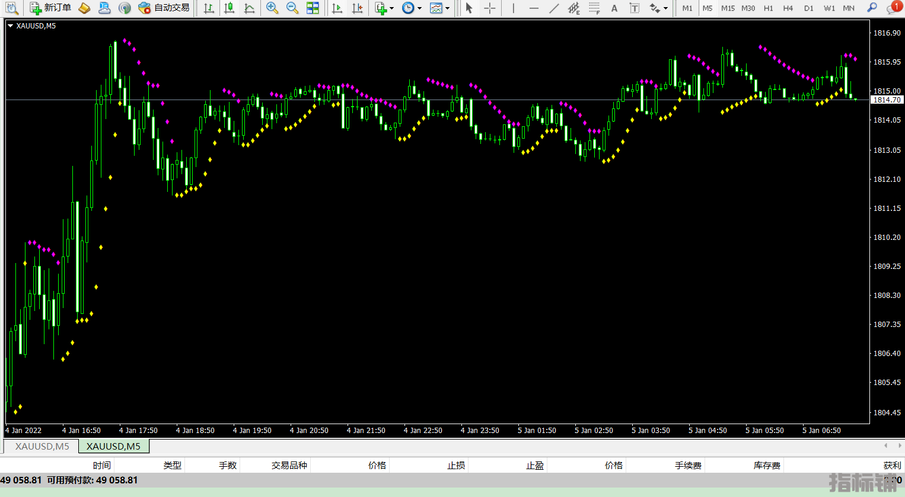The height and width of the screenshot is (497, 905).
Task: Click the 新订单 new order button
Action: pyautogui.click(x=51, y=8)
